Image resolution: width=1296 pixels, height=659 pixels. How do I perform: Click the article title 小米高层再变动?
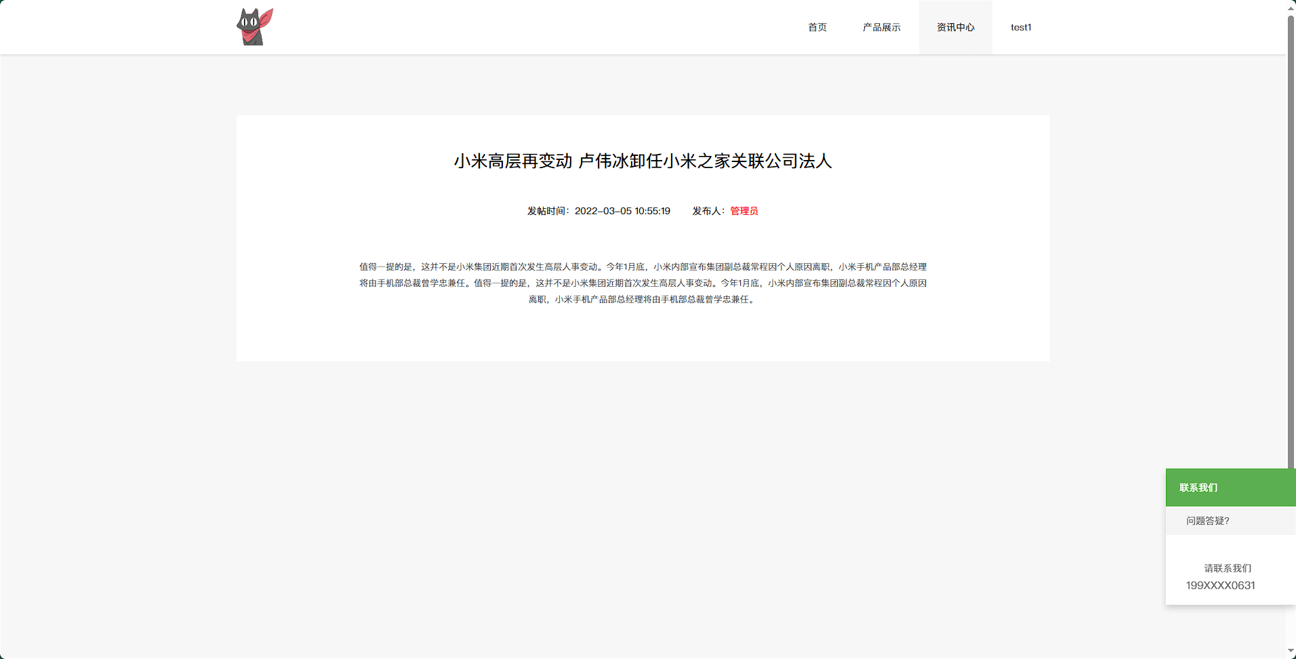coord(643,161)
